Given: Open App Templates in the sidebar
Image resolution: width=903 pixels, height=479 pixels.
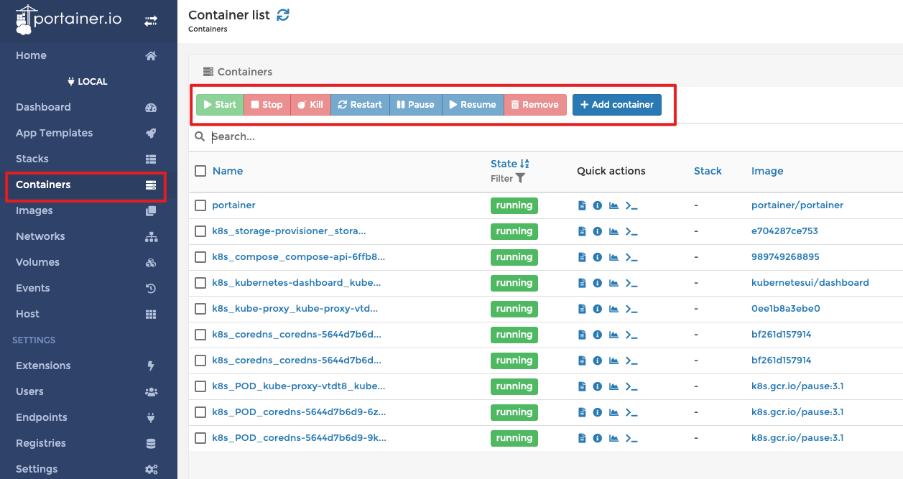Looking at the screenshot, I should pyautogui.click(x=88, y=133).
